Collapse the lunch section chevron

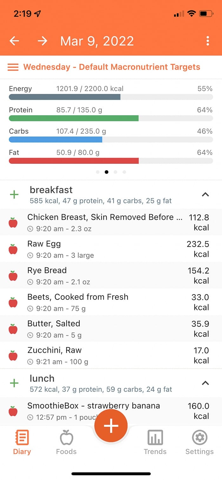pyautogui.click(x=206, y=383)
